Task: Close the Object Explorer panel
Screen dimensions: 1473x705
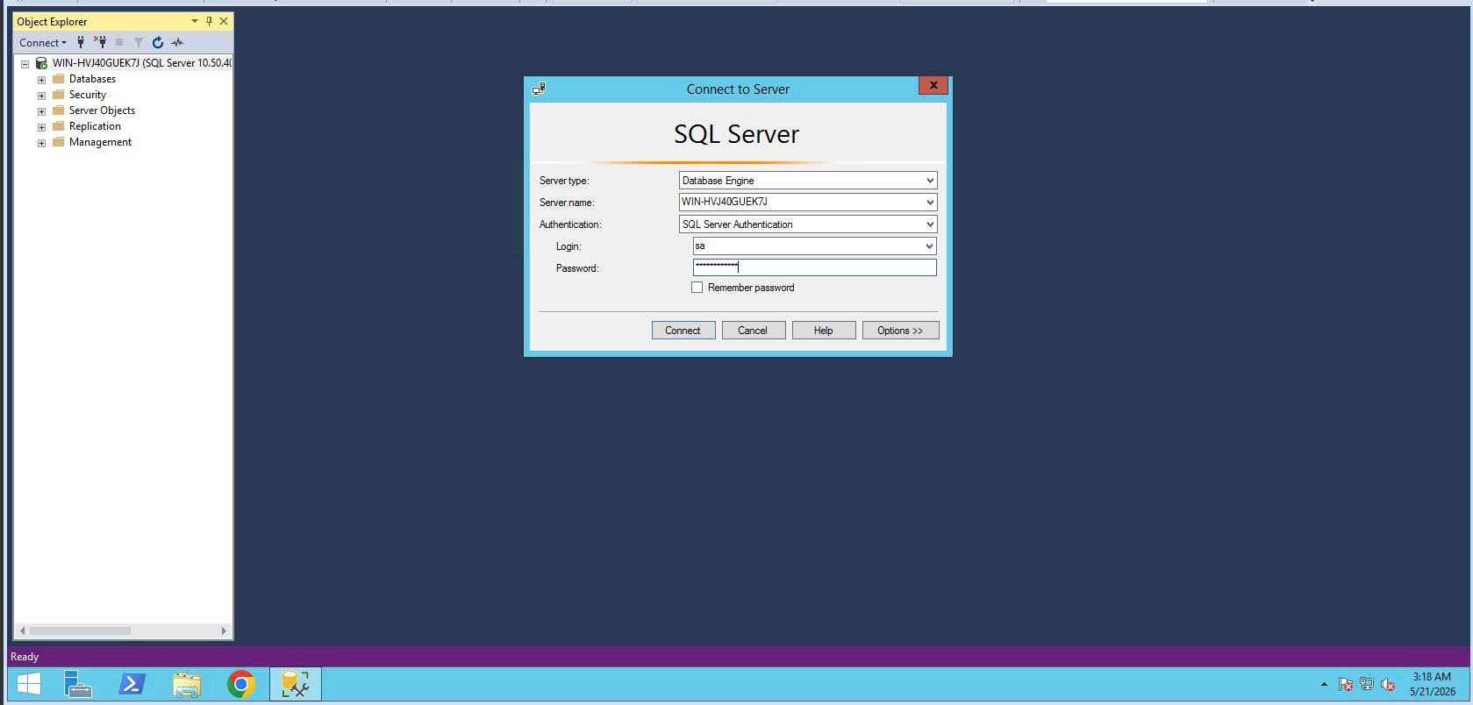Action: tap(224, 21)
